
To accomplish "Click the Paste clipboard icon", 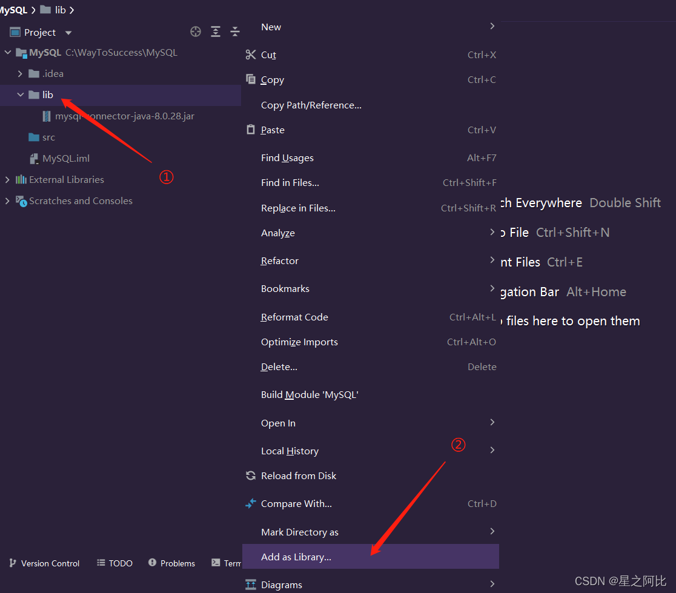I will click(251, 129).
